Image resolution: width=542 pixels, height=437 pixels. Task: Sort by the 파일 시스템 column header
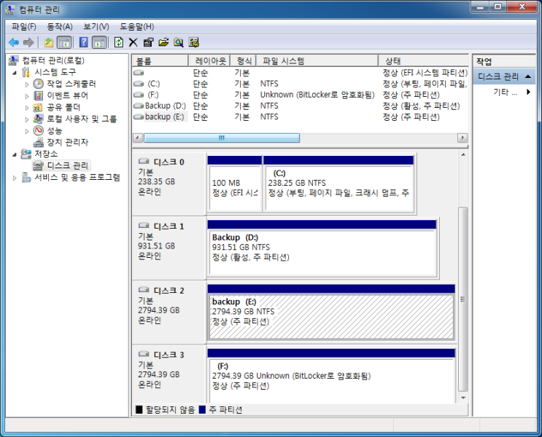[317, 60]
